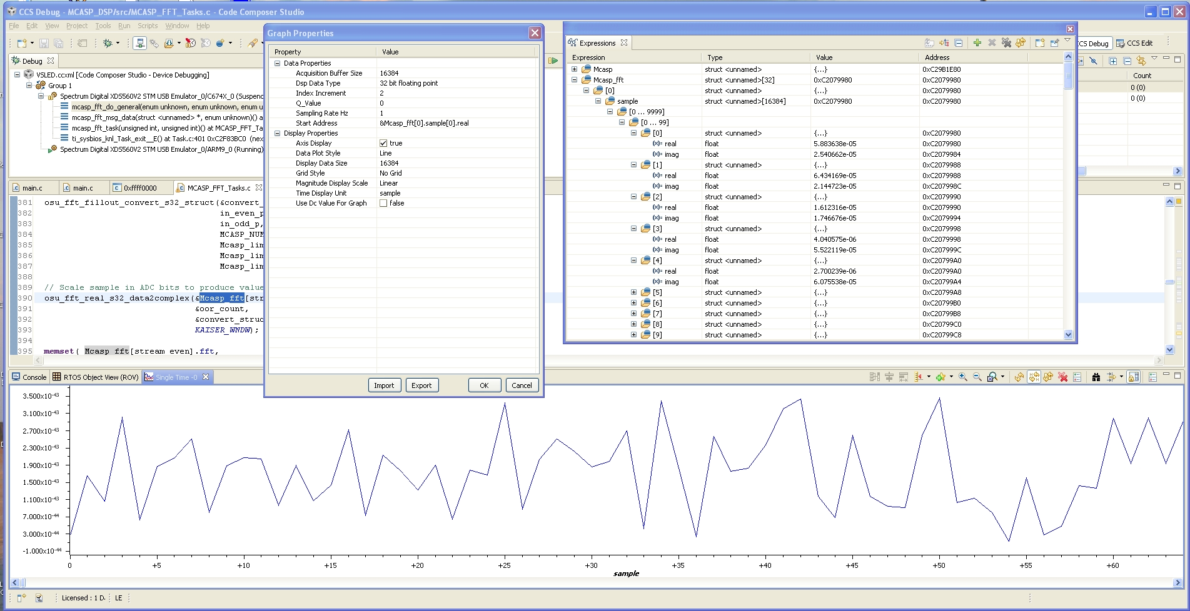1190x611 pixels.
Task: Click the resume green arrow next to dialog
Action: [x=553, y=61]
